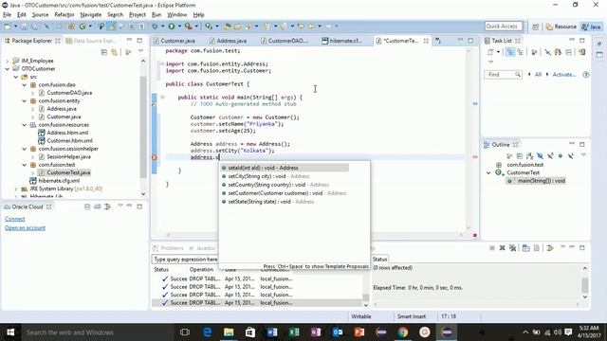Close the CustomerTest editor tab
Viewport: 607px width, 341px height.
pos(426,41)
